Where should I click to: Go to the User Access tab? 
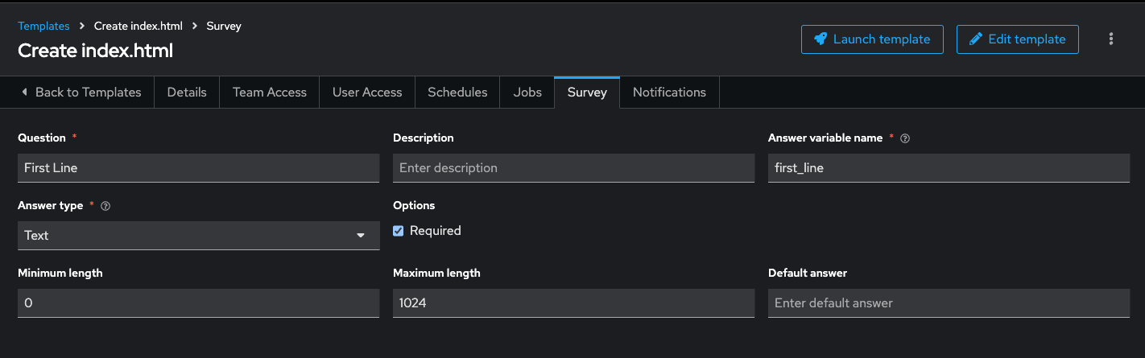(x=367, y=92)
